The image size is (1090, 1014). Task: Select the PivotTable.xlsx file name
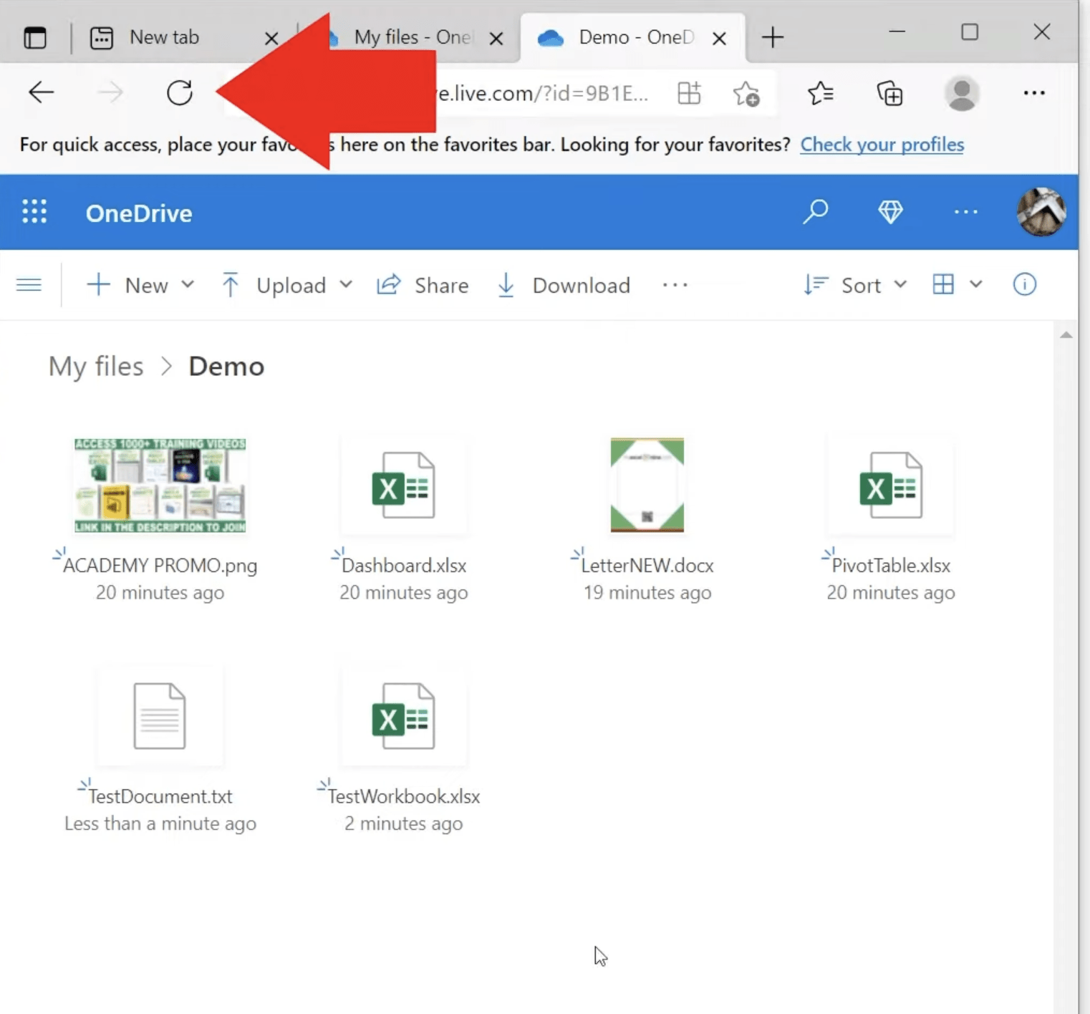(x=891, y=565)
